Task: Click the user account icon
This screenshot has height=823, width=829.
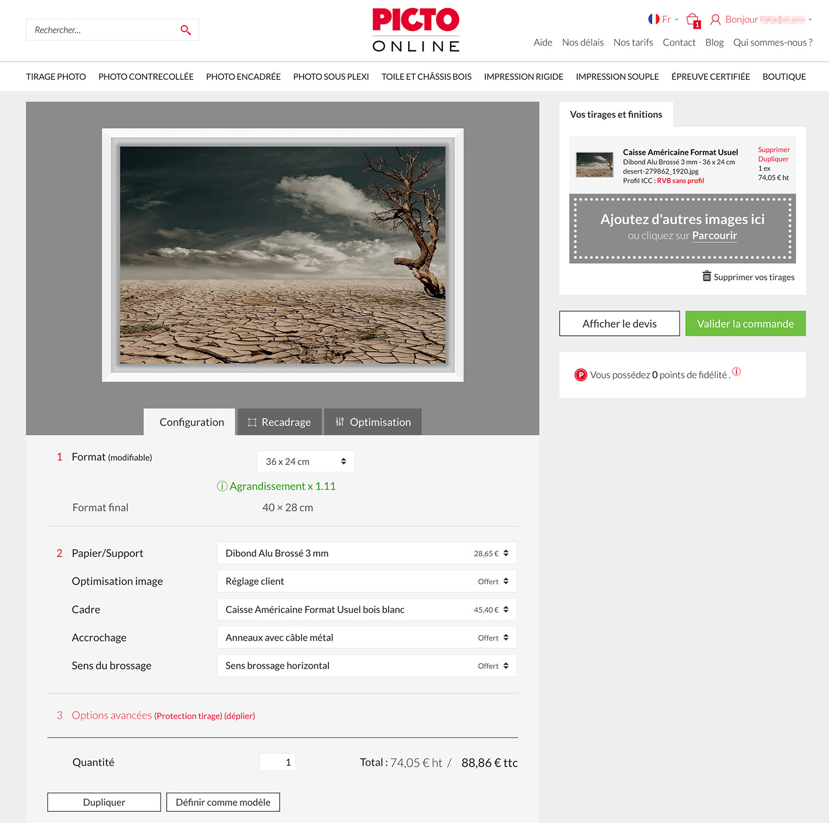Action: (715, 20)
